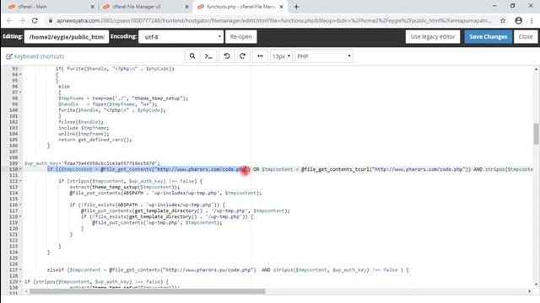Open utf-8 encoding dropdown
The height and width of the screenshot is (303, 540).
coord(181,37)
